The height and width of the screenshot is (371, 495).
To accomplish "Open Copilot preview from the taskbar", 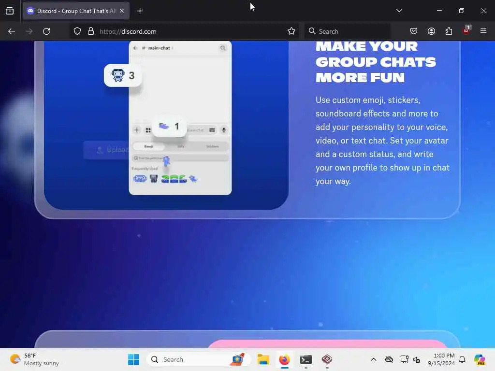I will tap(480, 359).
